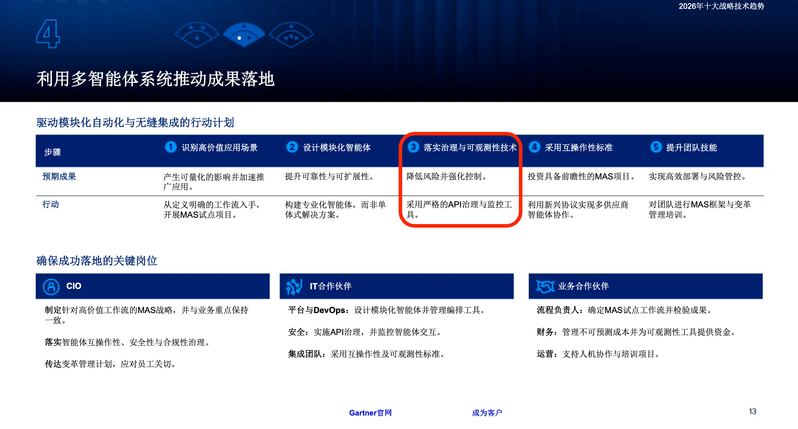Click the step 5 circle number icon
This screenshot has width=798, height=429.
656,147
